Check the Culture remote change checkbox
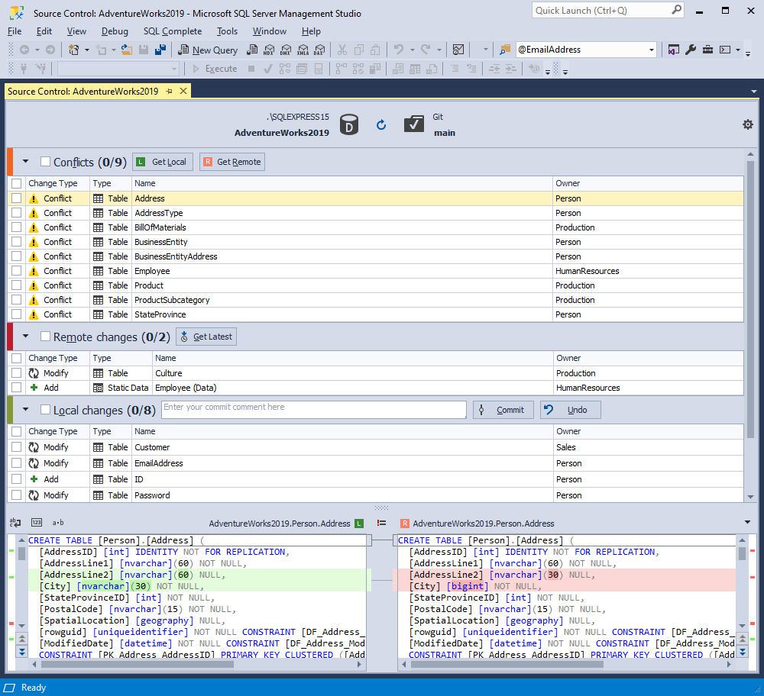The height and width of the screenshot is (696, 764). (17, 373)
